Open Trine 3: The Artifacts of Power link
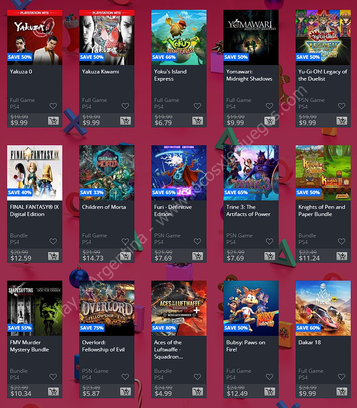Screen dimensions: 357x408 tap(248, 211)
